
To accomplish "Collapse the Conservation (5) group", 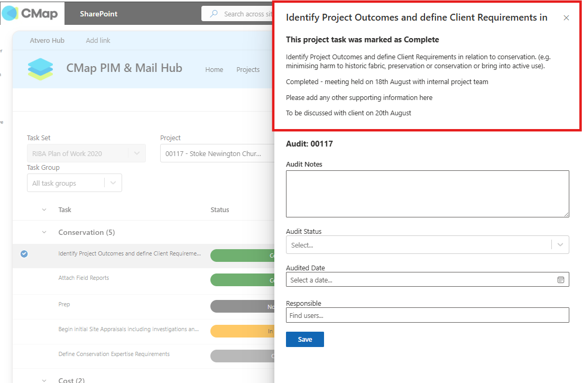I will pos(44,232).
